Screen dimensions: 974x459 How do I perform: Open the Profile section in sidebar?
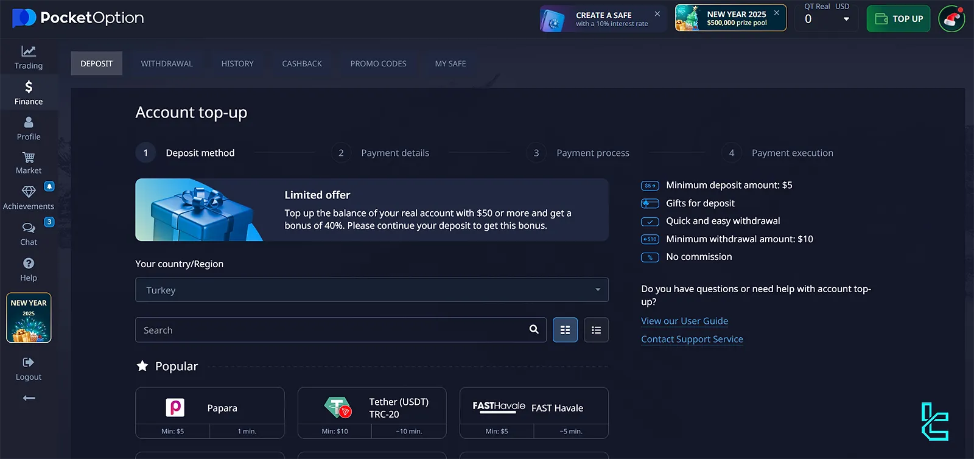pyautogui.click(x=29, y=128)
